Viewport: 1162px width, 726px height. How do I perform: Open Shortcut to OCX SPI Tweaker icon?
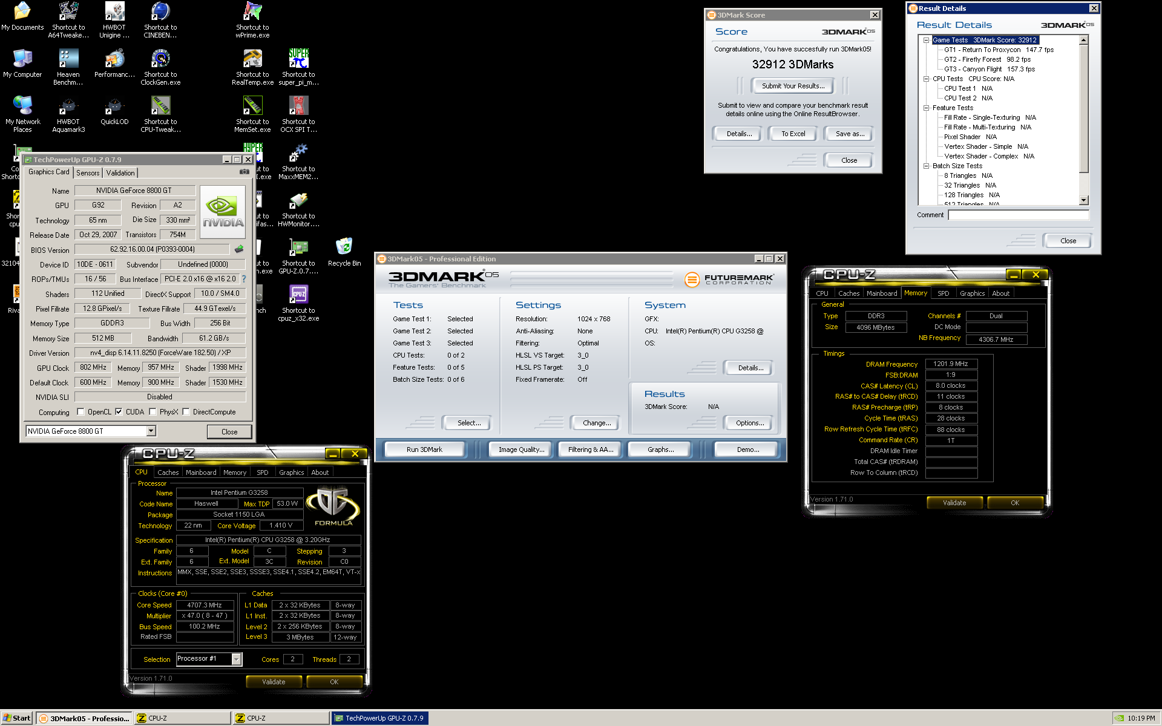coord(298,114)
